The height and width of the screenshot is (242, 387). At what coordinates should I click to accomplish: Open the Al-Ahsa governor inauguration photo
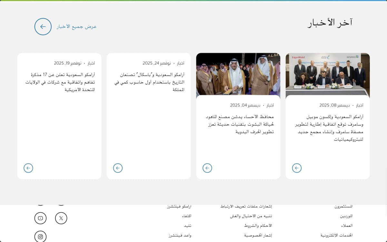238,75
